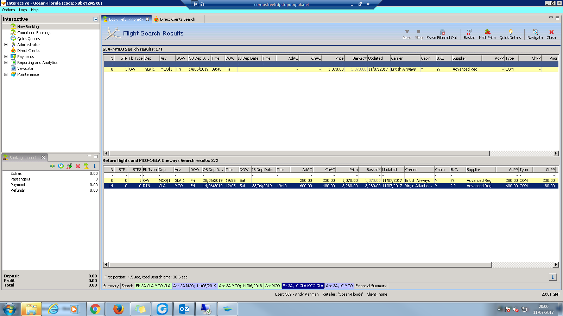Screen dimensions: 563x316
Task: Sort top results by Carrier column header
Action: tap(405, 58)
